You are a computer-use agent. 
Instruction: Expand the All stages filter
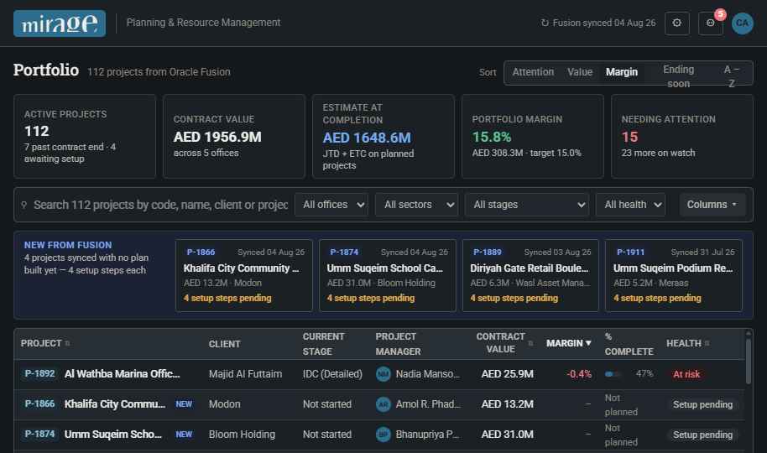click(527, 205)
